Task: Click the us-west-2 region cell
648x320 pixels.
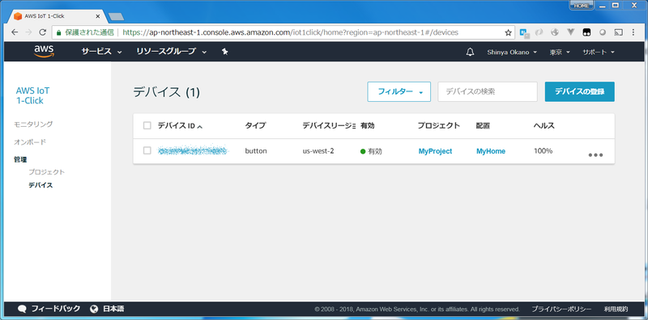Action: point(318,151)
